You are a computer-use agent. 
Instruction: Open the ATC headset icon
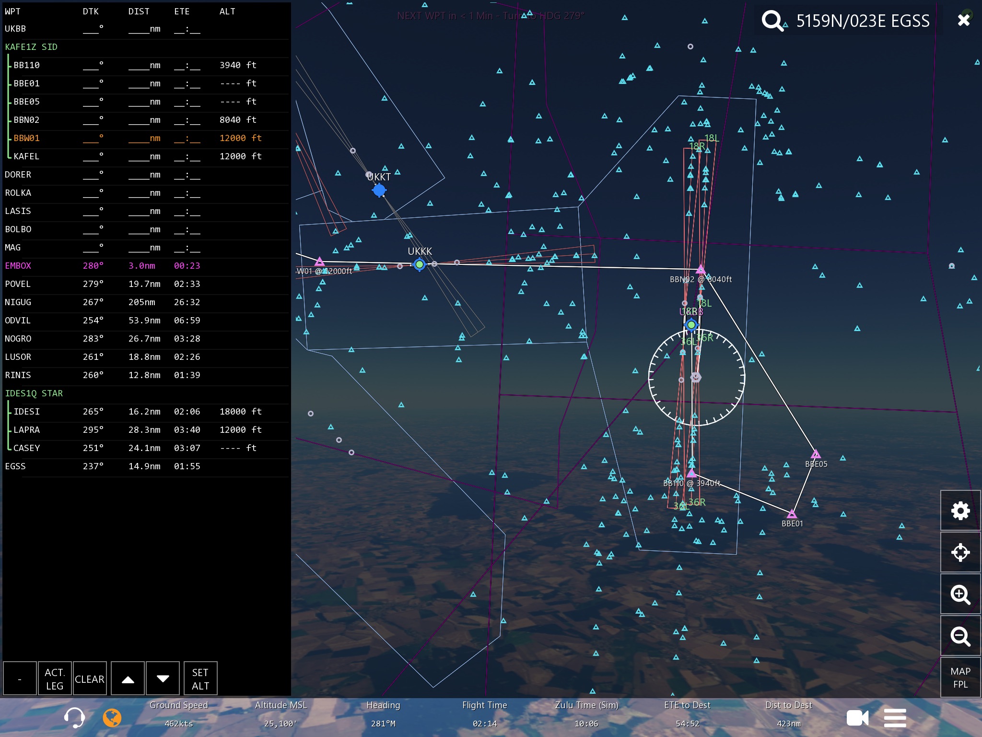(74, 718)
